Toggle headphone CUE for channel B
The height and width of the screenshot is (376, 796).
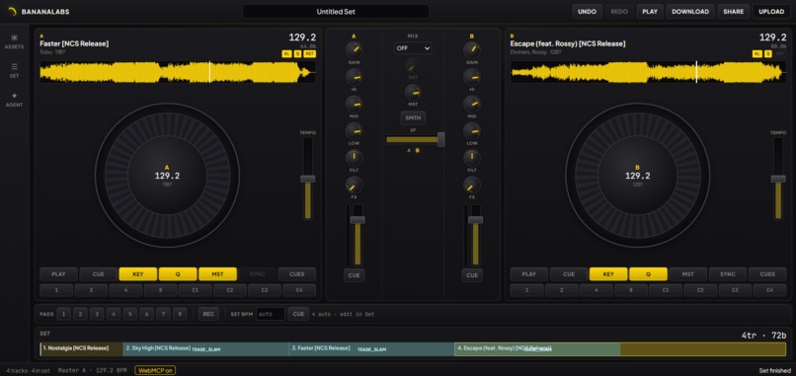[472, 275]
